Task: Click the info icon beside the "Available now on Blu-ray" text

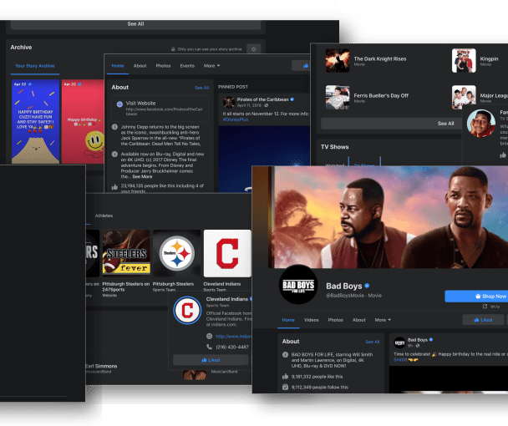Action: pos(114,155)
